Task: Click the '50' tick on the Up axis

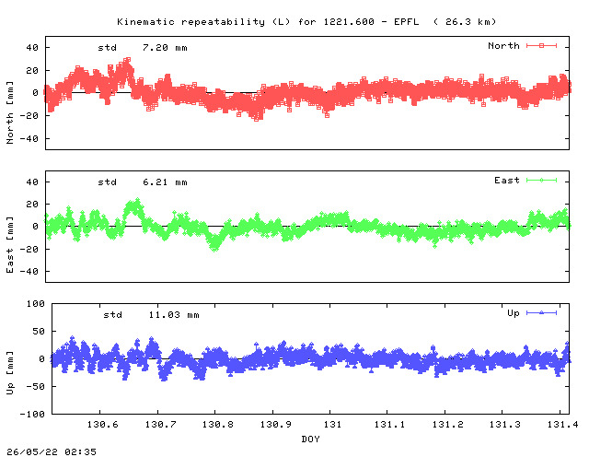Action: coord(39,332)
